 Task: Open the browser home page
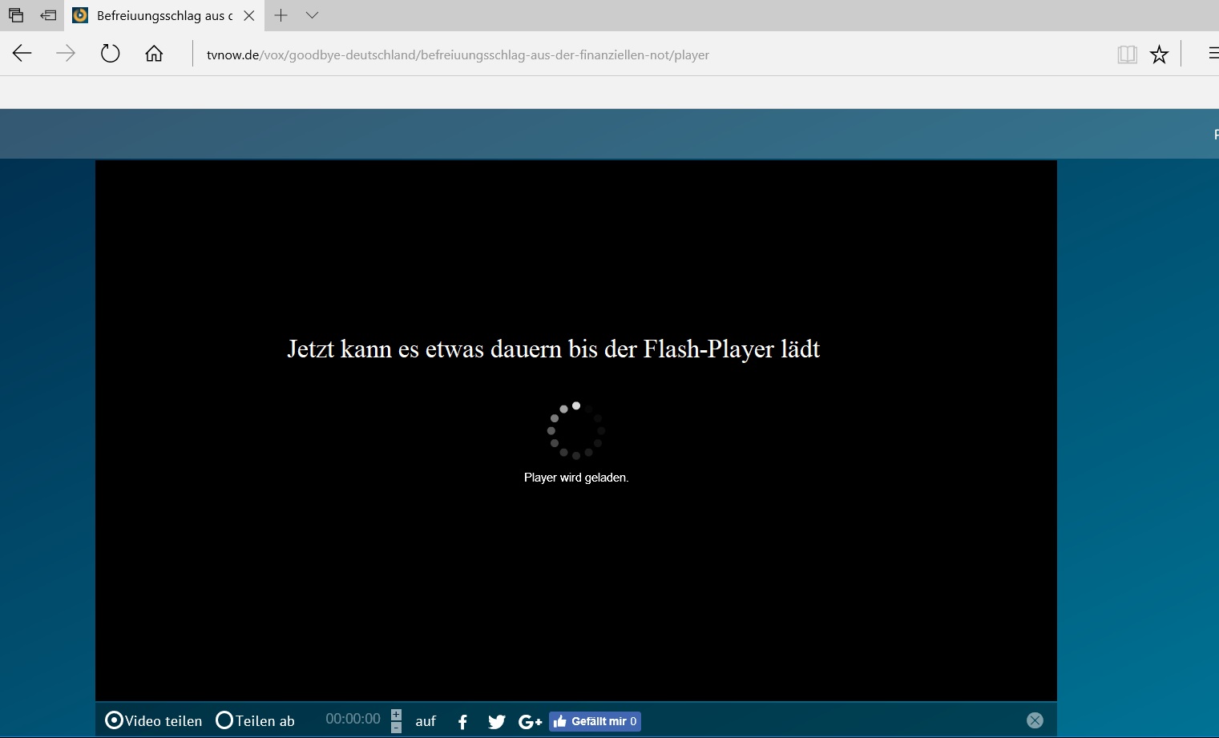pos(154,54)
